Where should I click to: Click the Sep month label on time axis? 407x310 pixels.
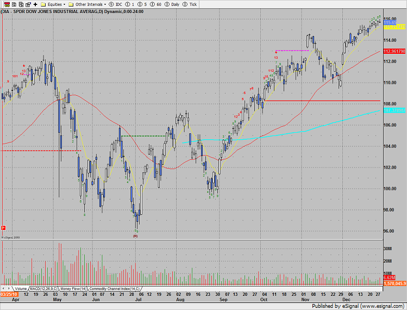(x=223, y=299)
